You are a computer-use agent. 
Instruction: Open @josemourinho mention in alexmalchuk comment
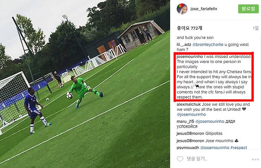tap(191, 115)
